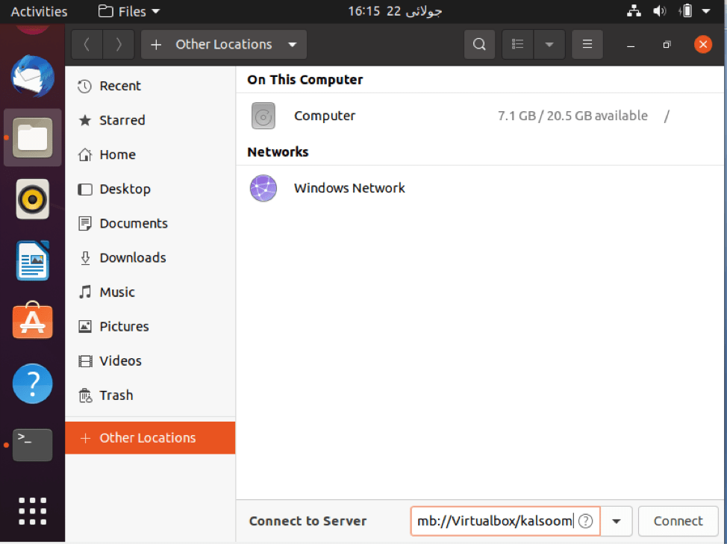
Task: Open the Windows Network share
Action: point(349,188)
